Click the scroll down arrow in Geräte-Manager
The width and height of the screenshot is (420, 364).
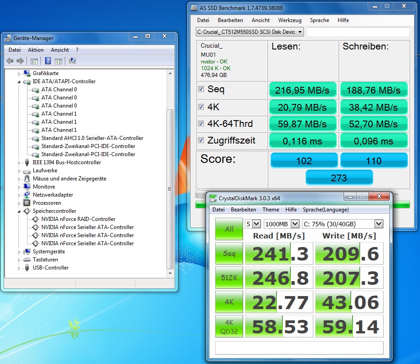pyautogui.click(x=170, y=273)
